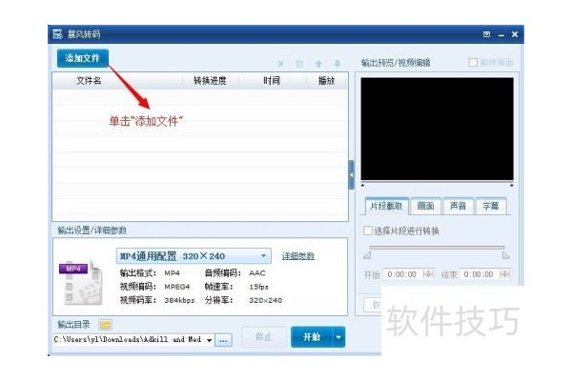Open the 详细参数 link
The width and height of the screenshot is (572, 381).
click(x=298, y=256)
